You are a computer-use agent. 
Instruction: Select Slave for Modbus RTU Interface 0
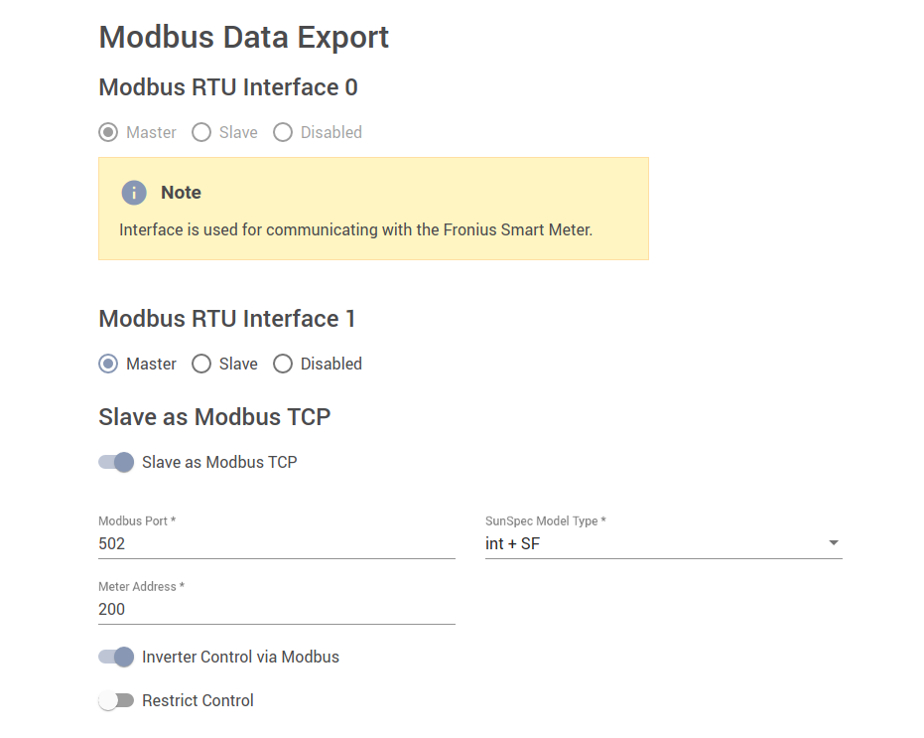click(x=201, y=132)
